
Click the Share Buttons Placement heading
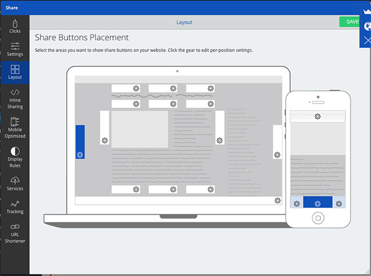point(82,38)
